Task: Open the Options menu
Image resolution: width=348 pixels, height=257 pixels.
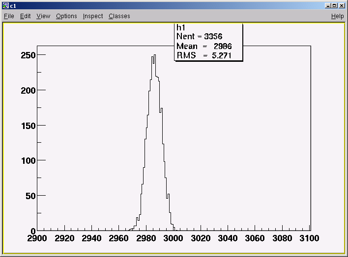Action: coord(66,16)
